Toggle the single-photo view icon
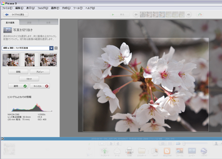This screenshot has height=159, width=222. (163, 144)
